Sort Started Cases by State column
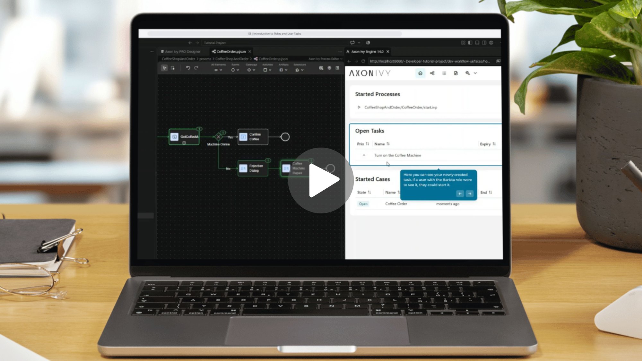This screenshot has height=361, width=642. pyautogui.click(x=364, y=193)
